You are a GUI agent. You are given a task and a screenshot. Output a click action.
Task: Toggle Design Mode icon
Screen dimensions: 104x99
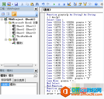tap(69, 4)
